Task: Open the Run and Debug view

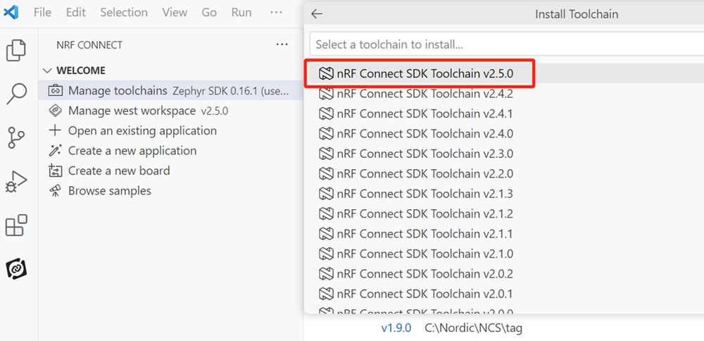Action: coord(15,181)
